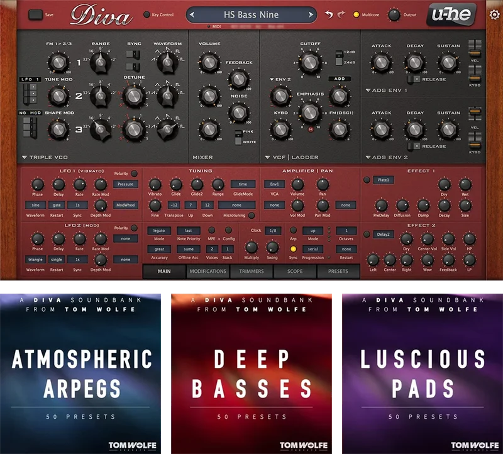Screen dimensions: 503x454
Task: Open the legato Mode selector
Action: (159, 230)
